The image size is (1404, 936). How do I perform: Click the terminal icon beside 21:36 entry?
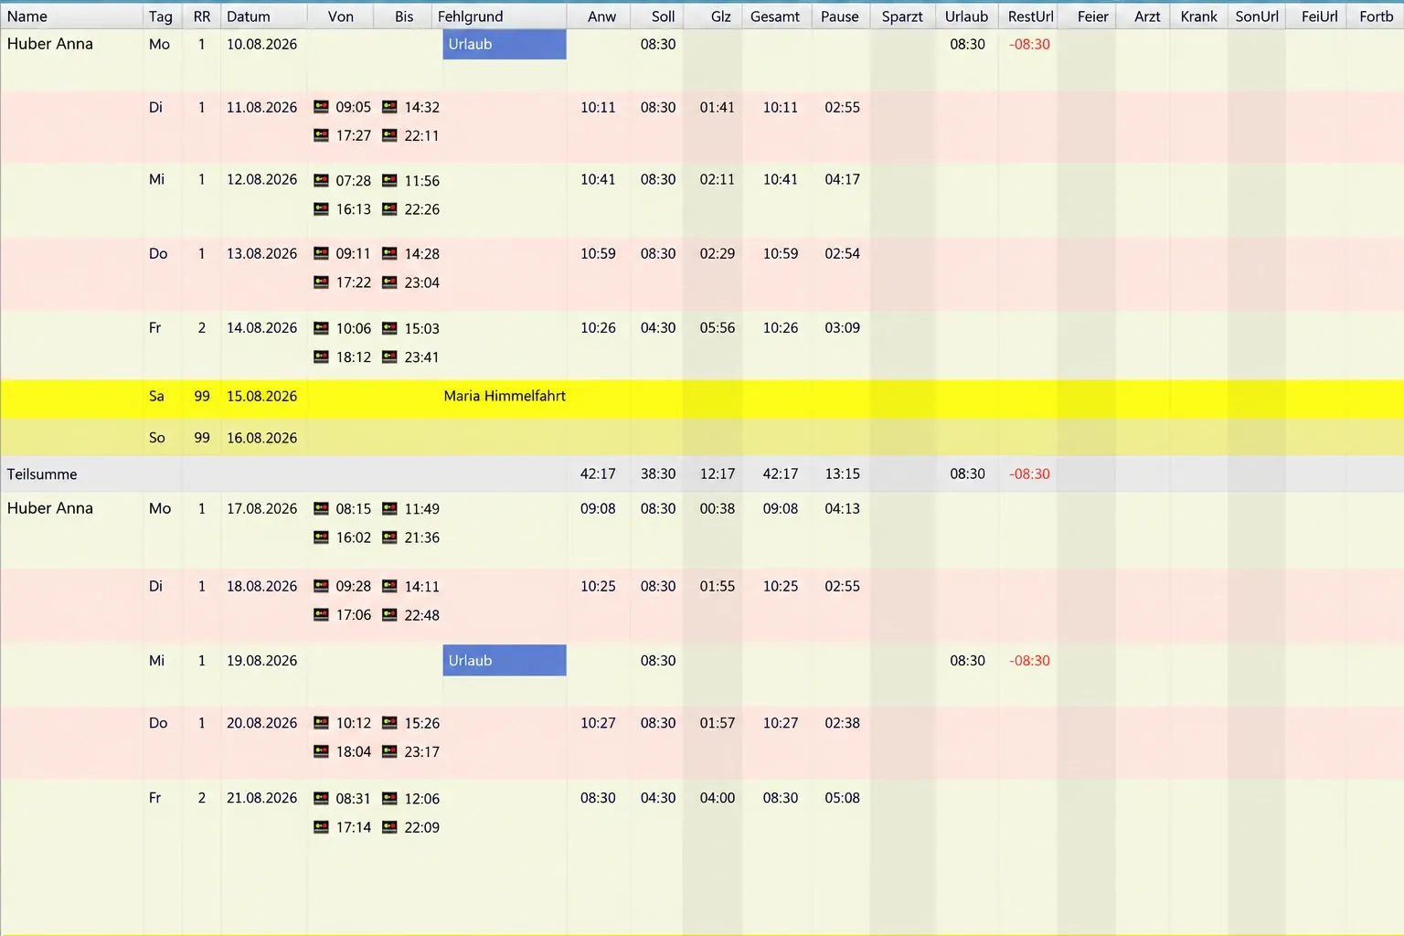coord(389,537)
